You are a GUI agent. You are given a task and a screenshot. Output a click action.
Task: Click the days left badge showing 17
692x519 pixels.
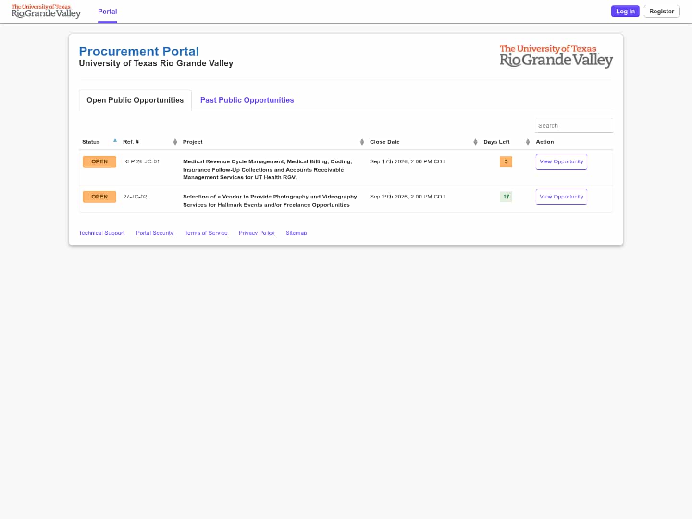[x=506, y=197]
